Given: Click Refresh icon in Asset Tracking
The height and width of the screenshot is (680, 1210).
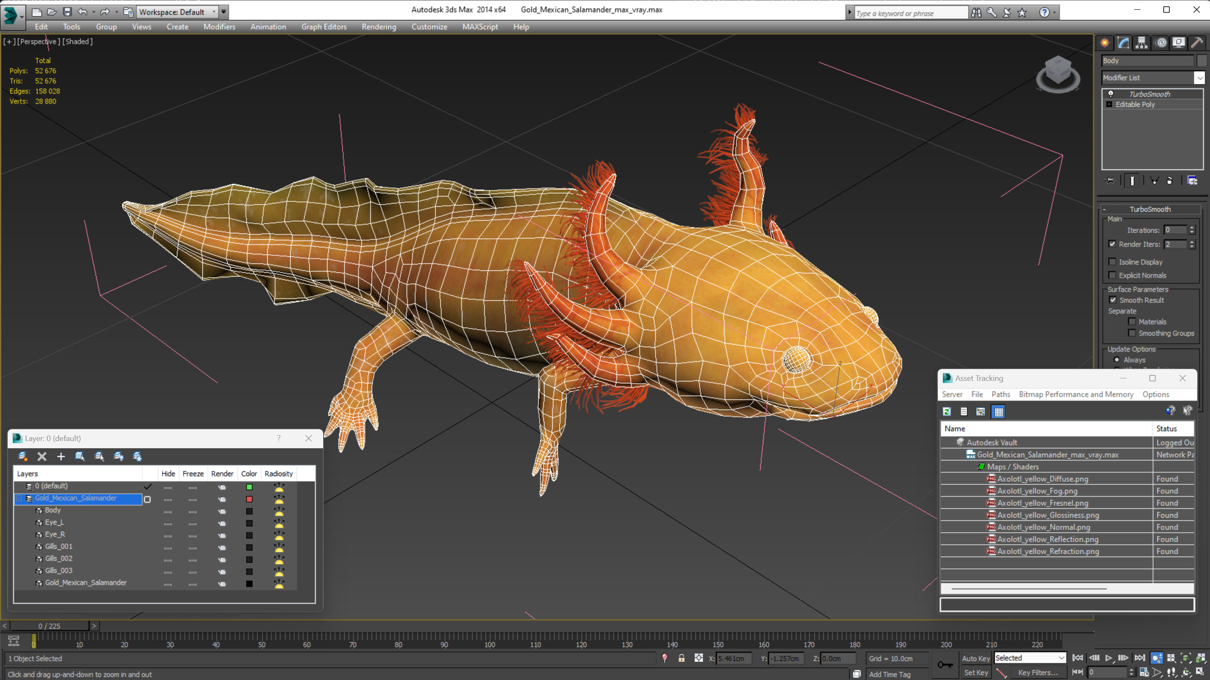Looking at the screenshot, I should click(x=947, y=411).
